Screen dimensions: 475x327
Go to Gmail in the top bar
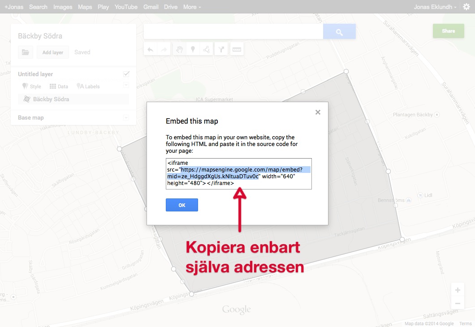[x=151, y=7]
